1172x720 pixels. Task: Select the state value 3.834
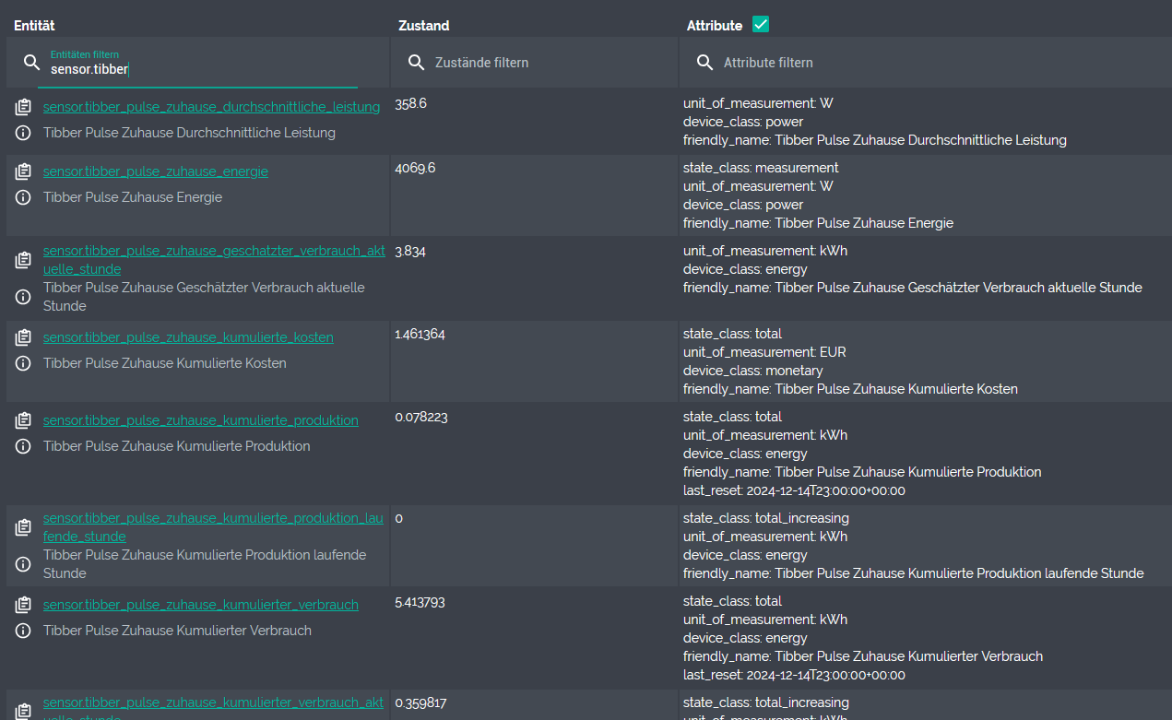click(410, 251)
